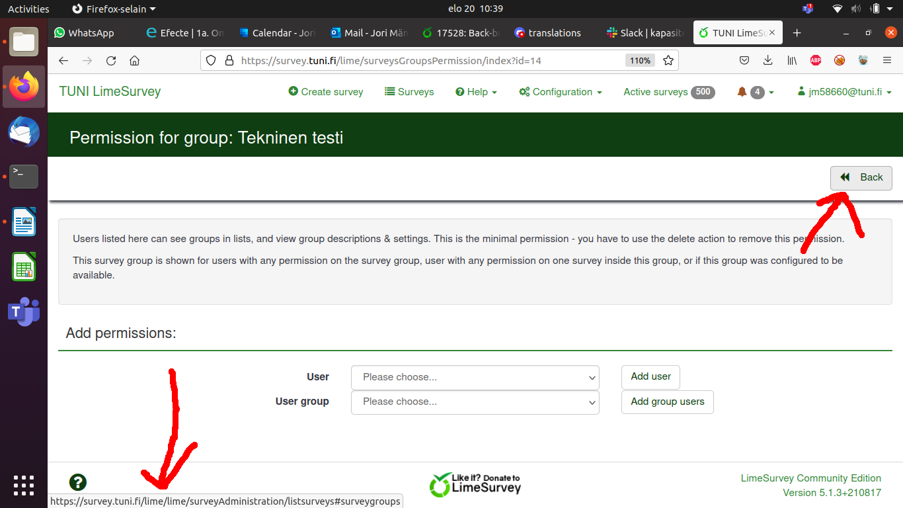
Task: Click the Firefox icon in the dock
Action: tap(24, 87)
